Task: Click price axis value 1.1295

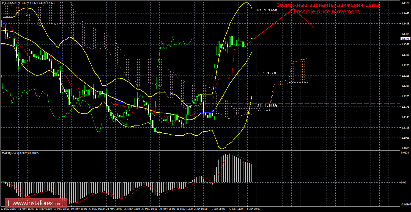Action: [405, 65]
